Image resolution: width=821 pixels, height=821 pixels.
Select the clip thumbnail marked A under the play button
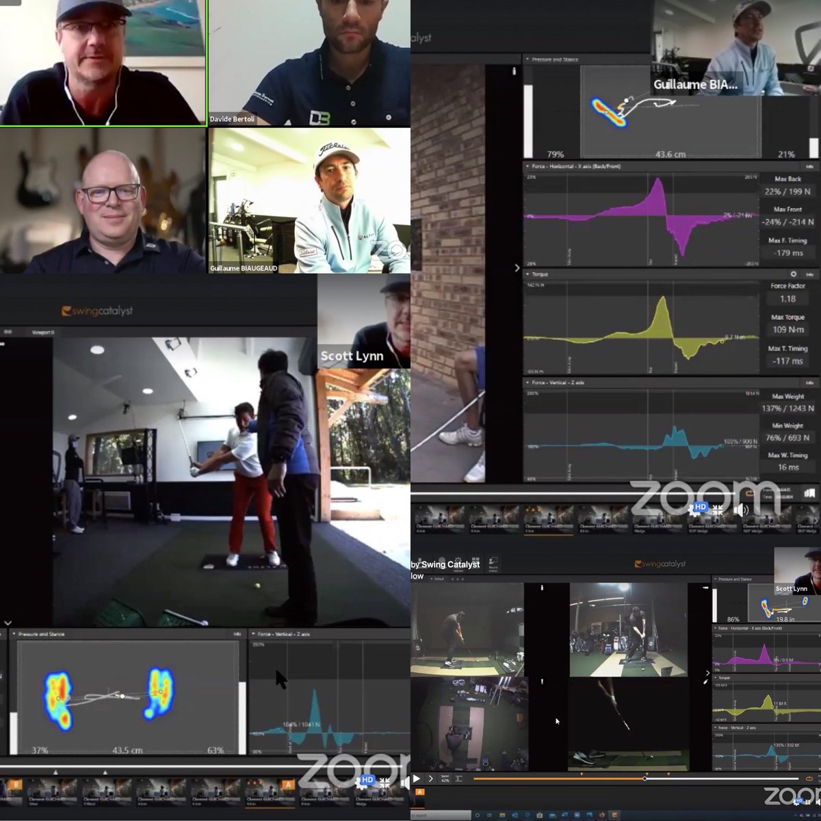tap(418, 797)
